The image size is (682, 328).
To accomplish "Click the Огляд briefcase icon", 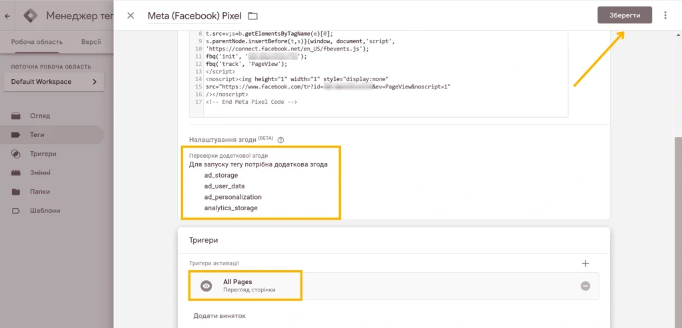I will pos(16,116).
